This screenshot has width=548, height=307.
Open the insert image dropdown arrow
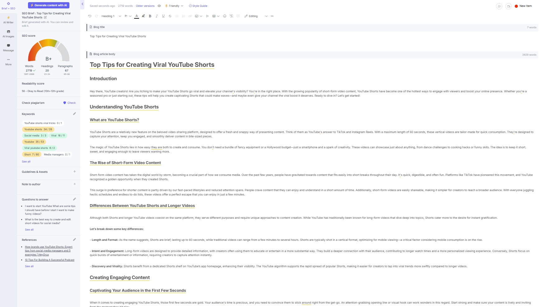tap(201, 16)
